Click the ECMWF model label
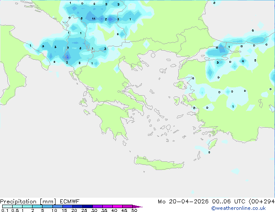This screenshot has width=275, height=212. click(x=70, y=202)
